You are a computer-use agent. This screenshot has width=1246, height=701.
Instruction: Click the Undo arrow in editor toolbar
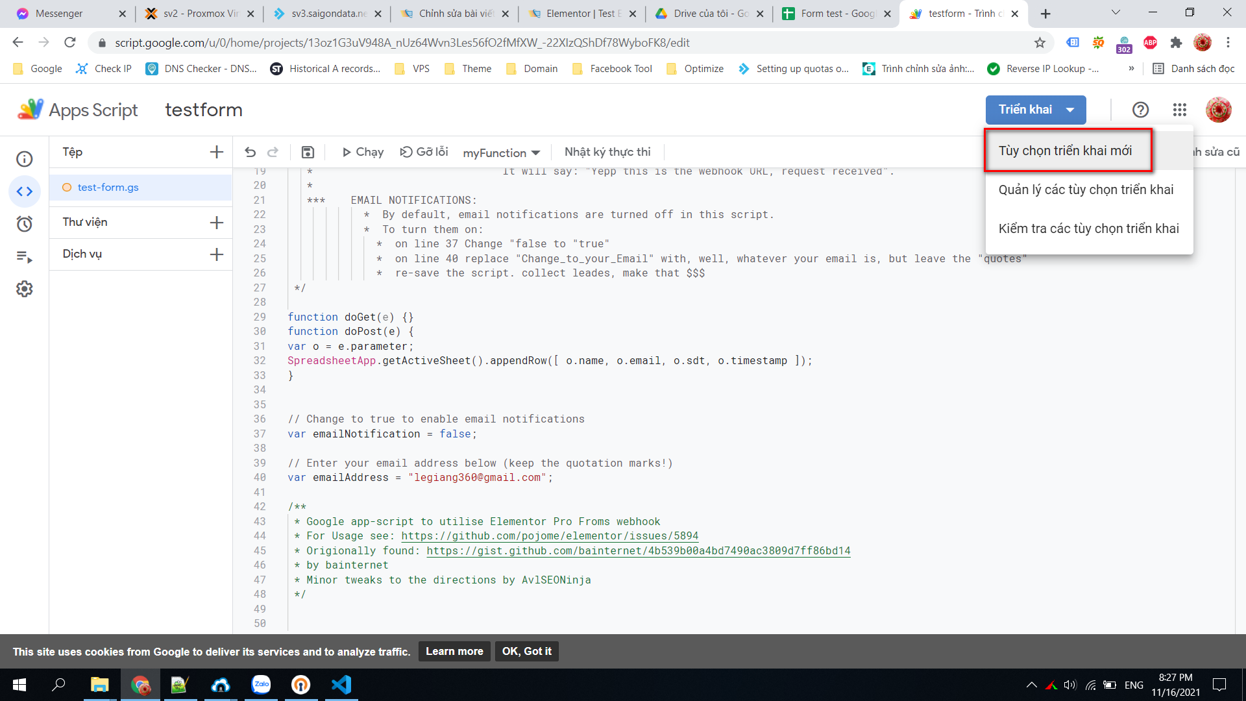pos(250,152)
